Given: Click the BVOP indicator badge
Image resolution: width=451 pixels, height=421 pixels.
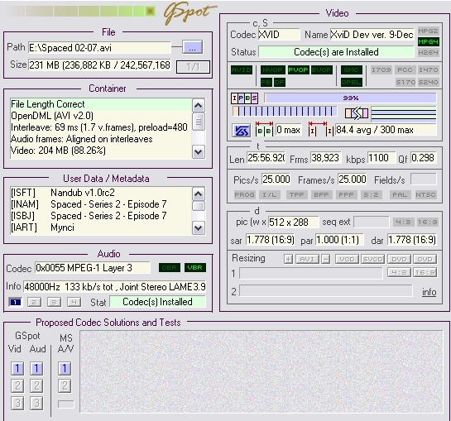Looking at the screenshot, I should coord(322,69).
